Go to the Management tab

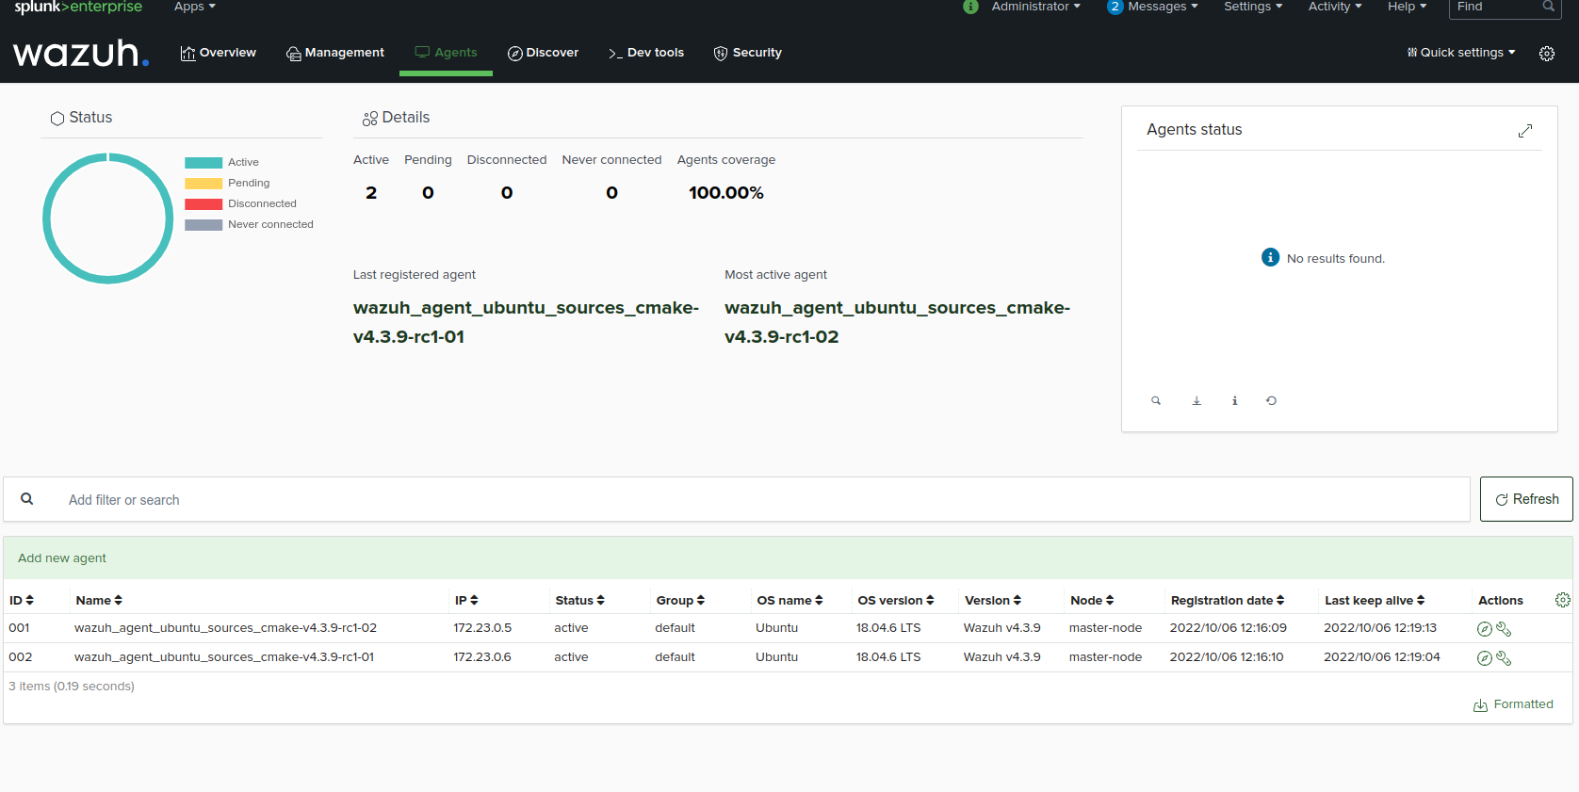pos(335,53)
